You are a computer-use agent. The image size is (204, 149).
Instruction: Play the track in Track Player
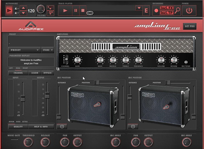pyautogui.click(x=65, y=10)
